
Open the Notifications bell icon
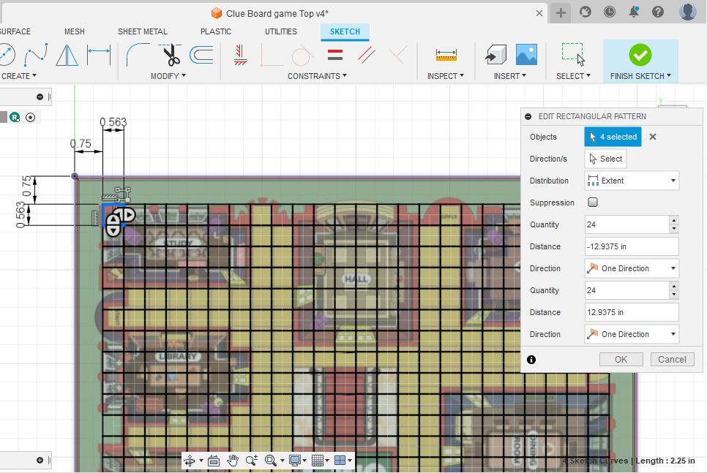[x=634, y=12]
